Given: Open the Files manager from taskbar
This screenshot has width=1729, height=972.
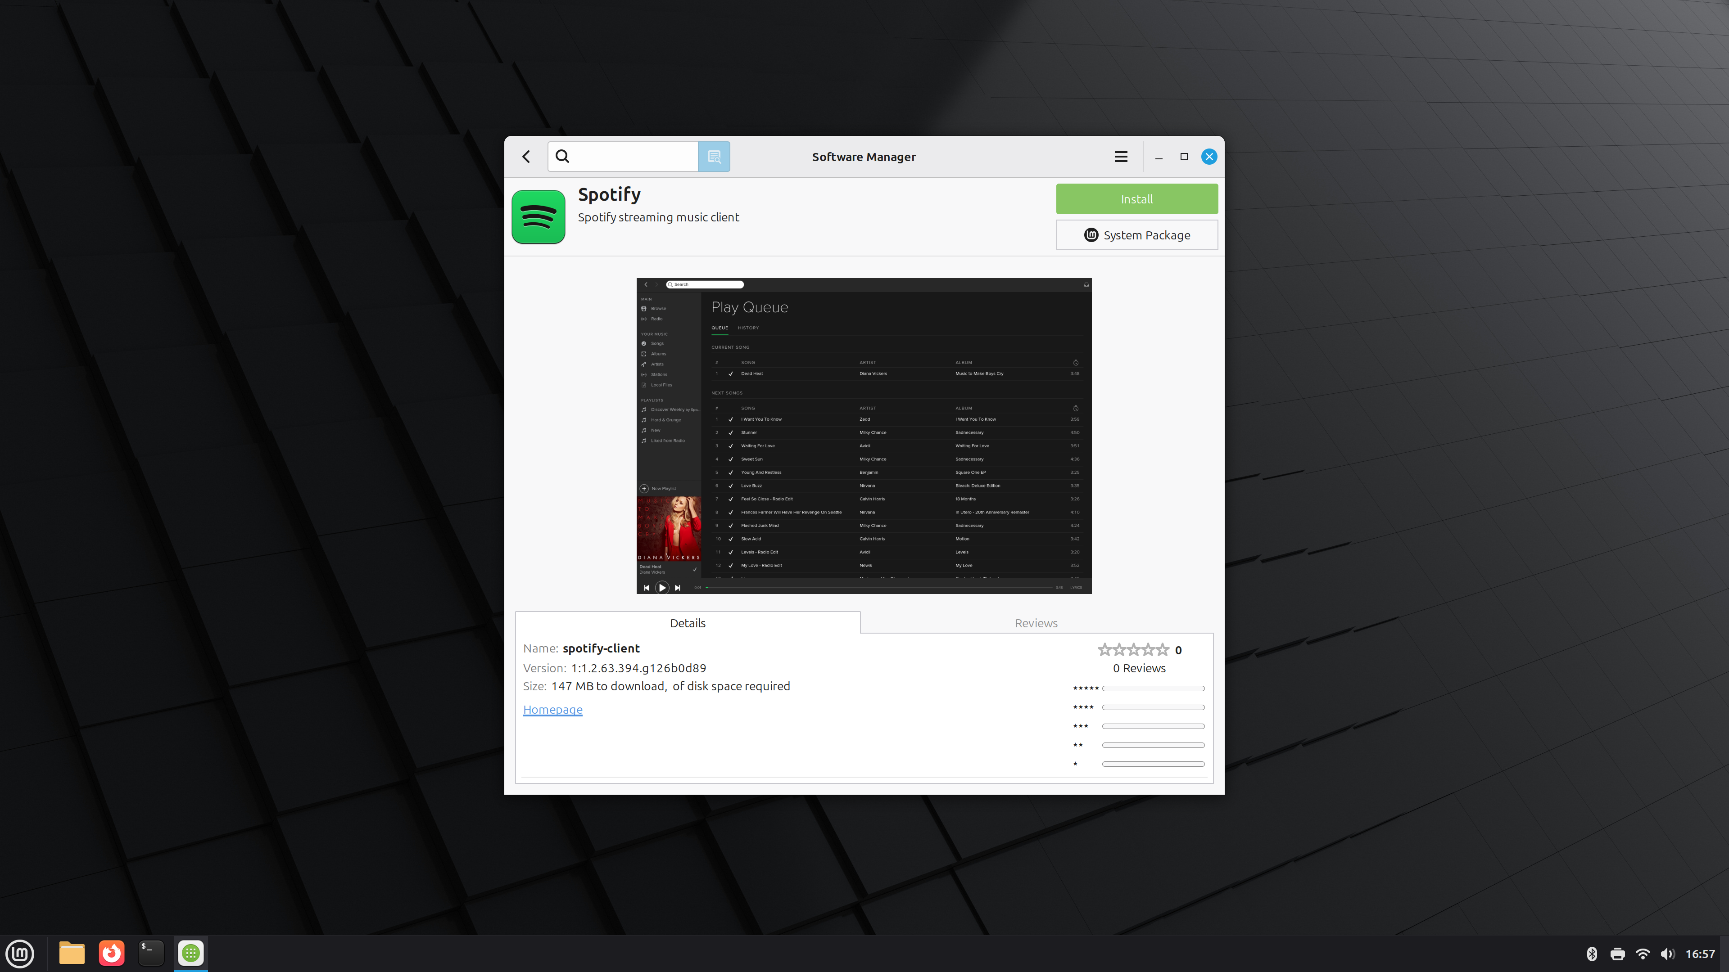Looking at the screenshot, I should coord(72,953).
